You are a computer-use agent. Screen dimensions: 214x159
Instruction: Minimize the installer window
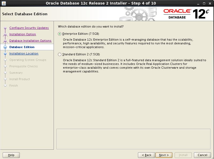[x=198, y=3]
